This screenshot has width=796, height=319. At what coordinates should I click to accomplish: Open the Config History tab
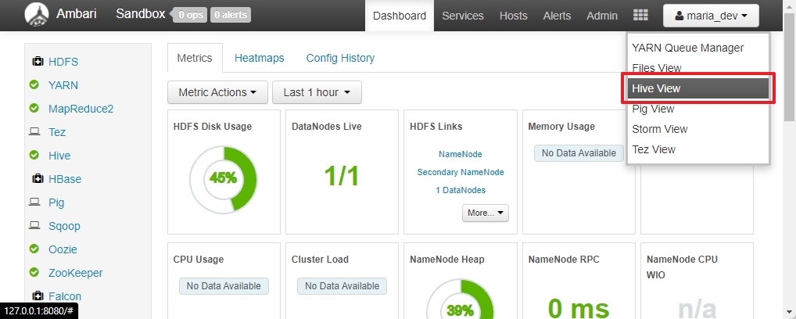pyautogui.click(x=340, y=58)
